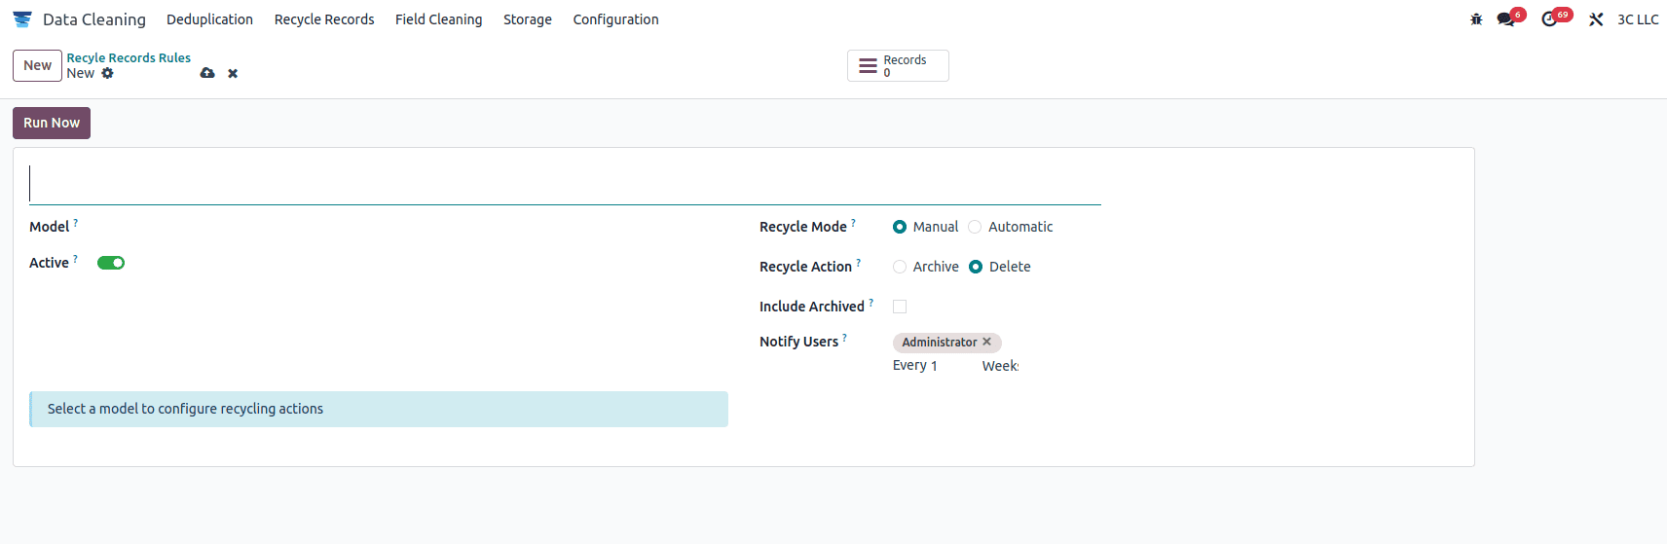The image size is (1667, 544).
Task: Check the Include Archived checkbox
Action: click(x=900, y=307)
